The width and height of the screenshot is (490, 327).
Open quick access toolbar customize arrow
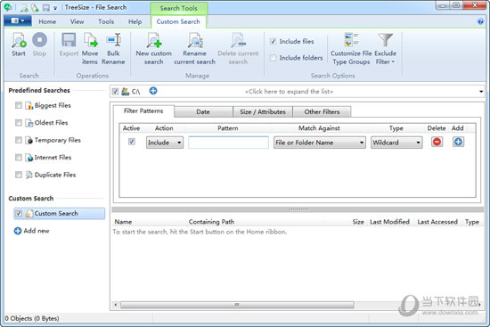point(55,8)
